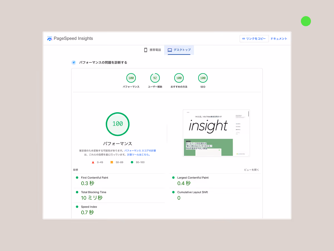Copy the link with リンクをコピー button
The image size is (334, 251).
coord(254,39)
